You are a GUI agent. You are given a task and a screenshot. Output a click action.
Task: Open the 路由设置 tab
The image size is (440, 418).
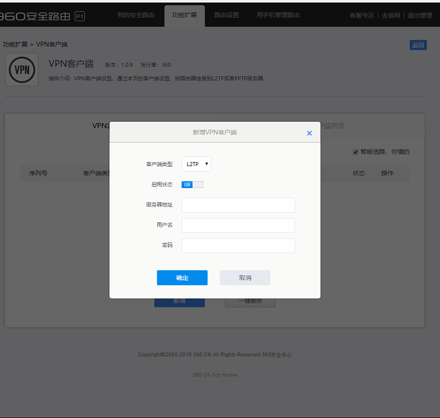coord(227,15)
